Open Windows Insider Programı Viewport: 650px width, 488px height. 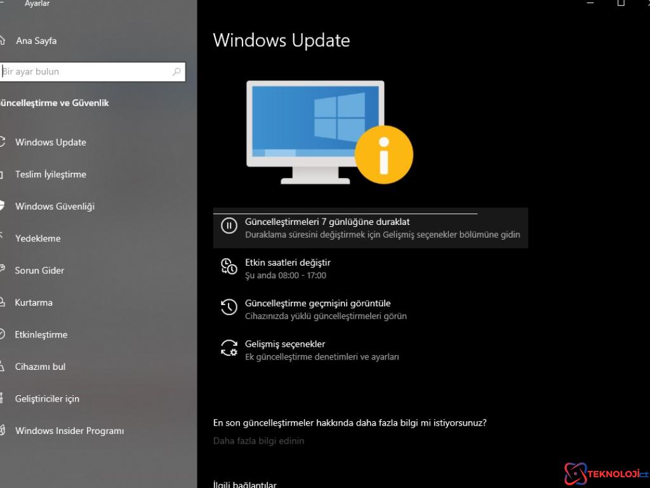click(x=69, y=431)
